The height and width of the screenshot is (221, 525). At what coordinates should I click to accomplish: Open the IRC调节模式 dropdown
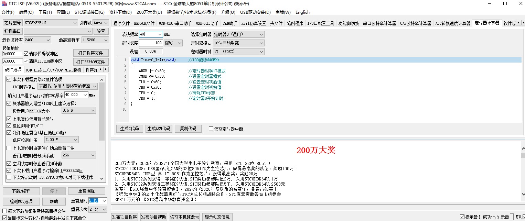(67, 86)
